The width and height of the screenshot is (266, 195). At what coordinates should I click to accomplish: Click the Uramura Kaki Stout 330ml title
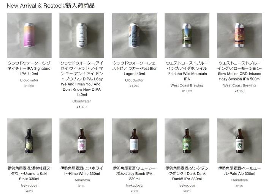click(x=29, y=174)
